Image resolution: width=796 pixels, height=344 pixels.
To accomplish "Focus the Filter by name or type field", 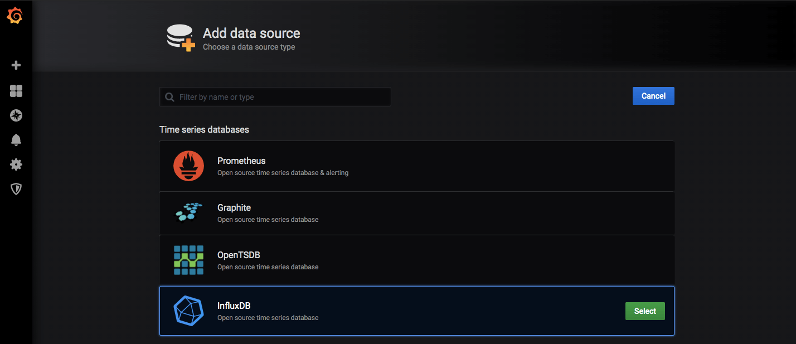I will (x=275, y=97).
